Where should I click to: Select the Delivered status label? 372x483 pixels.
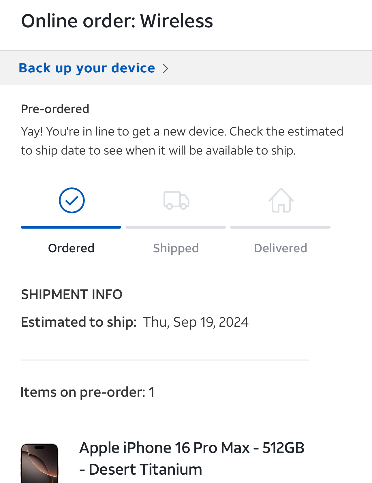pos(281,248)
